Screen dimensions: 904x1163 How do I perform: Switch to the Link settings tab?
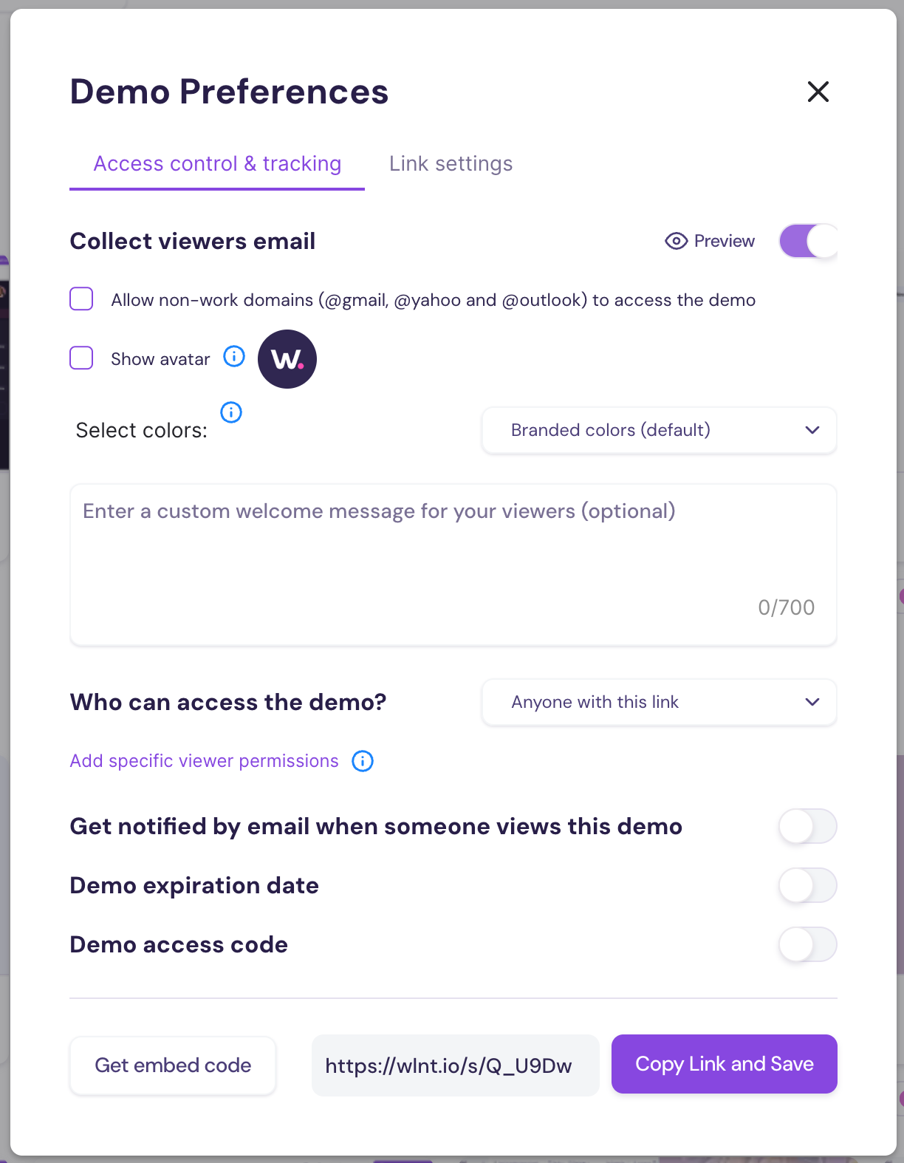(451, 164)
